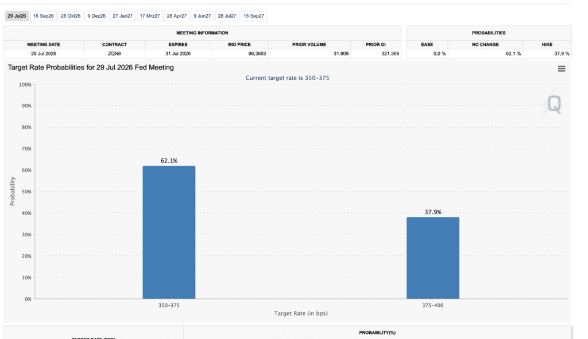The height and width of the screenshot is (339, 588).
Task: Select the 17 Mrz27 meeting tab
Action: coord(150,16)
